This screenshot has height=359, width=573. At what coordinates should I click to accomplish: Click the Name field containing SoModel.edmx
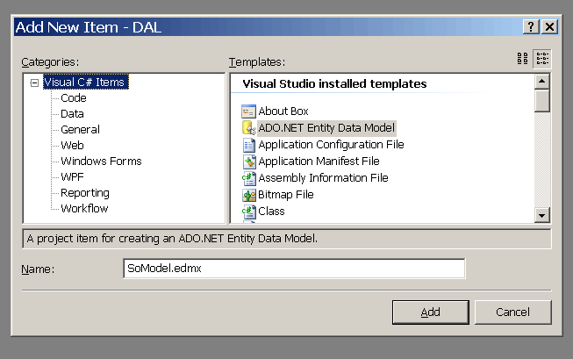pos(294,269)
